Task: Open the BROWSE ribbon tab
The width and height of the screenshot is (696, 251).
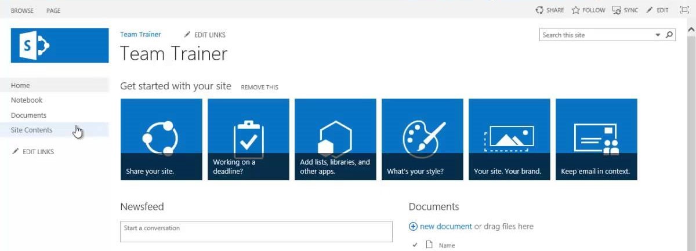Action: pyautogui.click(x=22, y=10)
